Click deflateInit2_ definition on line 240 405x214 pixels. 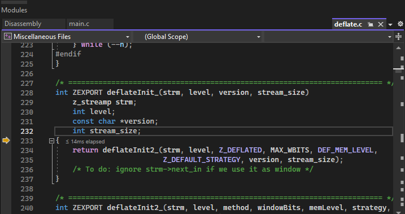[134, 208]
